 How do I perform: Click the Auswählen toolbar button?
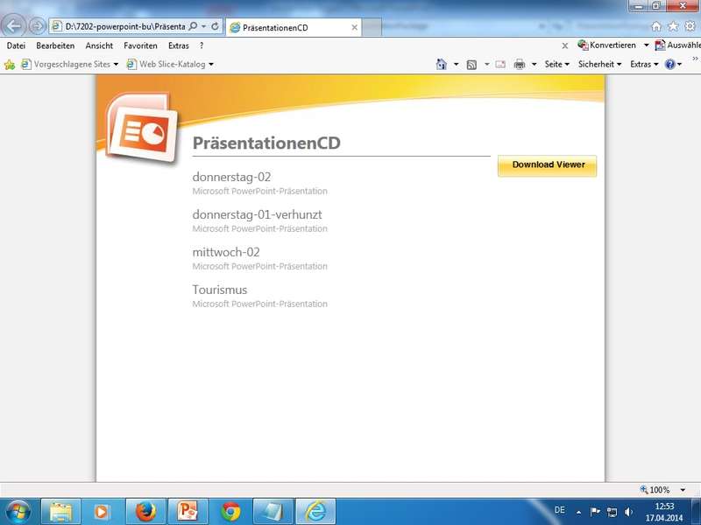point(677,45)
